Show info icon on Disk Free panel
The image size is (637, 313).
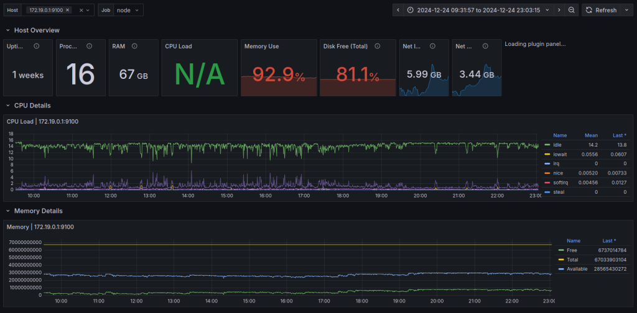tap(378, 46)
